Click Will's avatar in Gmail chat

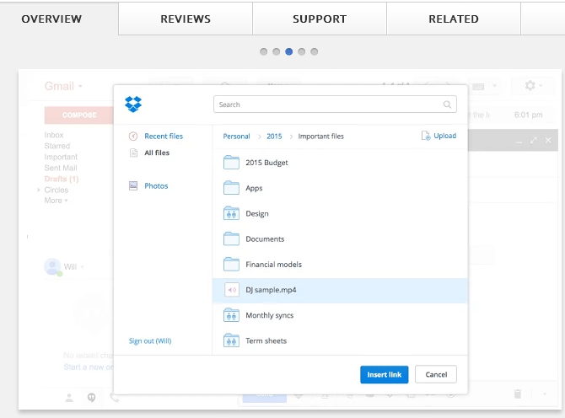pyautogui.click(x=52, y=267)
